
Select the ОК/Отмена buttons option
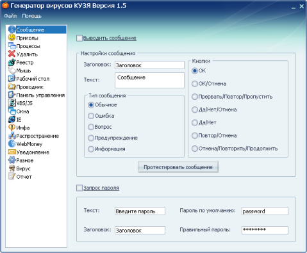click(195, 84)
